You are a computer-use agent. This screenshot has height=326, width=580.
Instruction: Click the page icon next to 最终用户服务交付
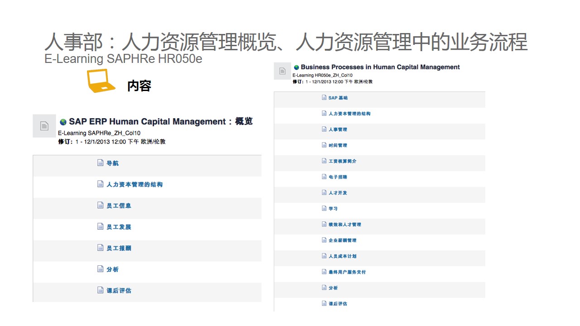[x=324, y=272]
